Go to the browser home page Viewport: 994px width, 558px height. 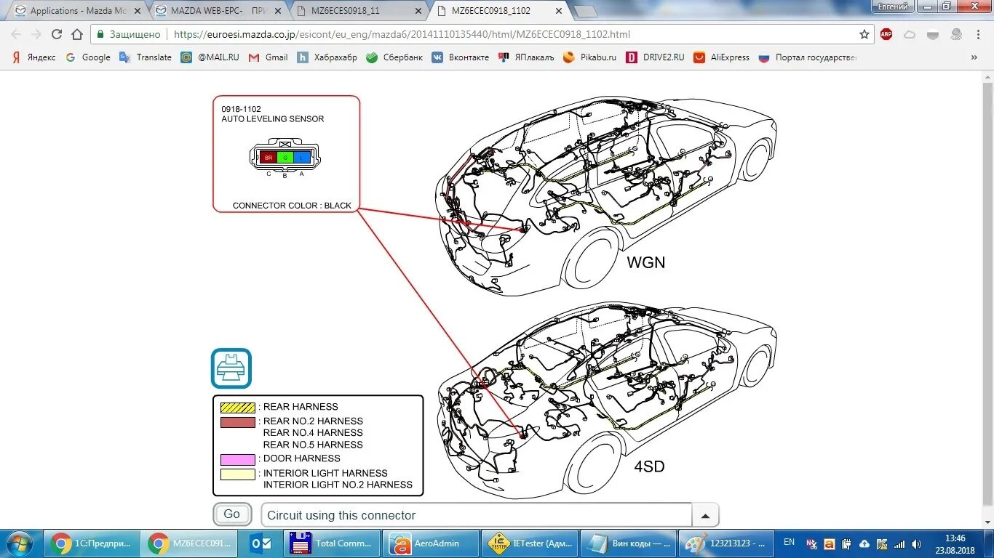[x=77, y=34]
